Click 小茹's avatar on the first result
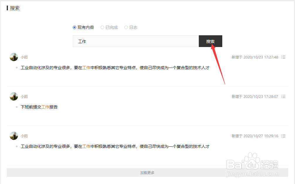Screen dimensions: 295x184 point(14,57)
